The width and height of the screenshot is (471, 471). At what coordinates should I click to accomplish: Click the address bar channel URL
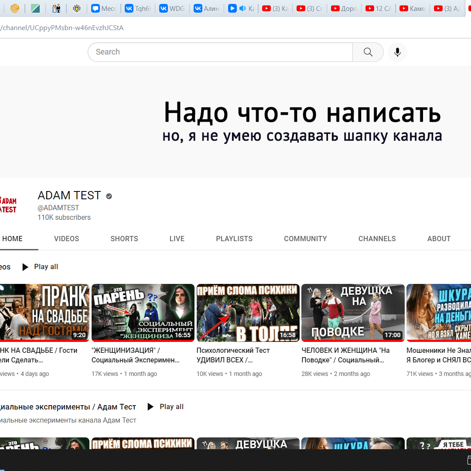tap(62, 28)
